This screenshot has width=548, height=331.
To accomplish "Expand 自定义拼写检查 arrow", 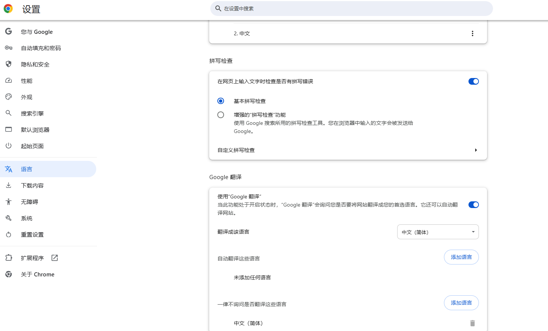I will tap(476, 150).
